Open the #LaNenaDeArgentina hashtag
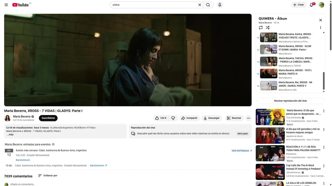The image size is (332, 186). (62, 128)
